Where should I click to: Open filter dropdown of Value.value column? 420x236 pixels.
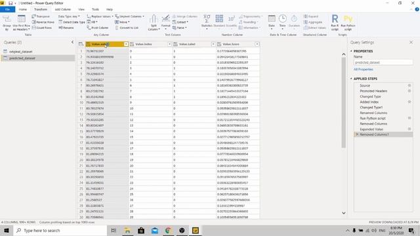tap(126, 44)
